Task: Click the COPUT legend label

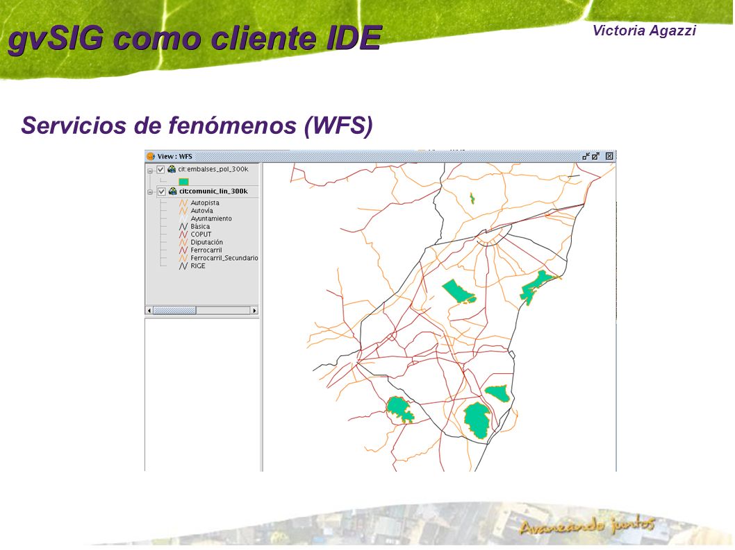Action: [x=201, y=234]
